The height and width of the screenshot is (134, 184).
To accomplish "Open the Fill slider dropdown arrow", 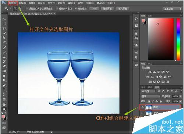I will (180, 102).
